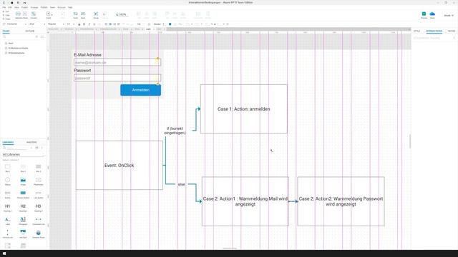Select the Placeholder widget in Libraries
The width and height of the screenshot is (458, 257).
coord(38,181)
